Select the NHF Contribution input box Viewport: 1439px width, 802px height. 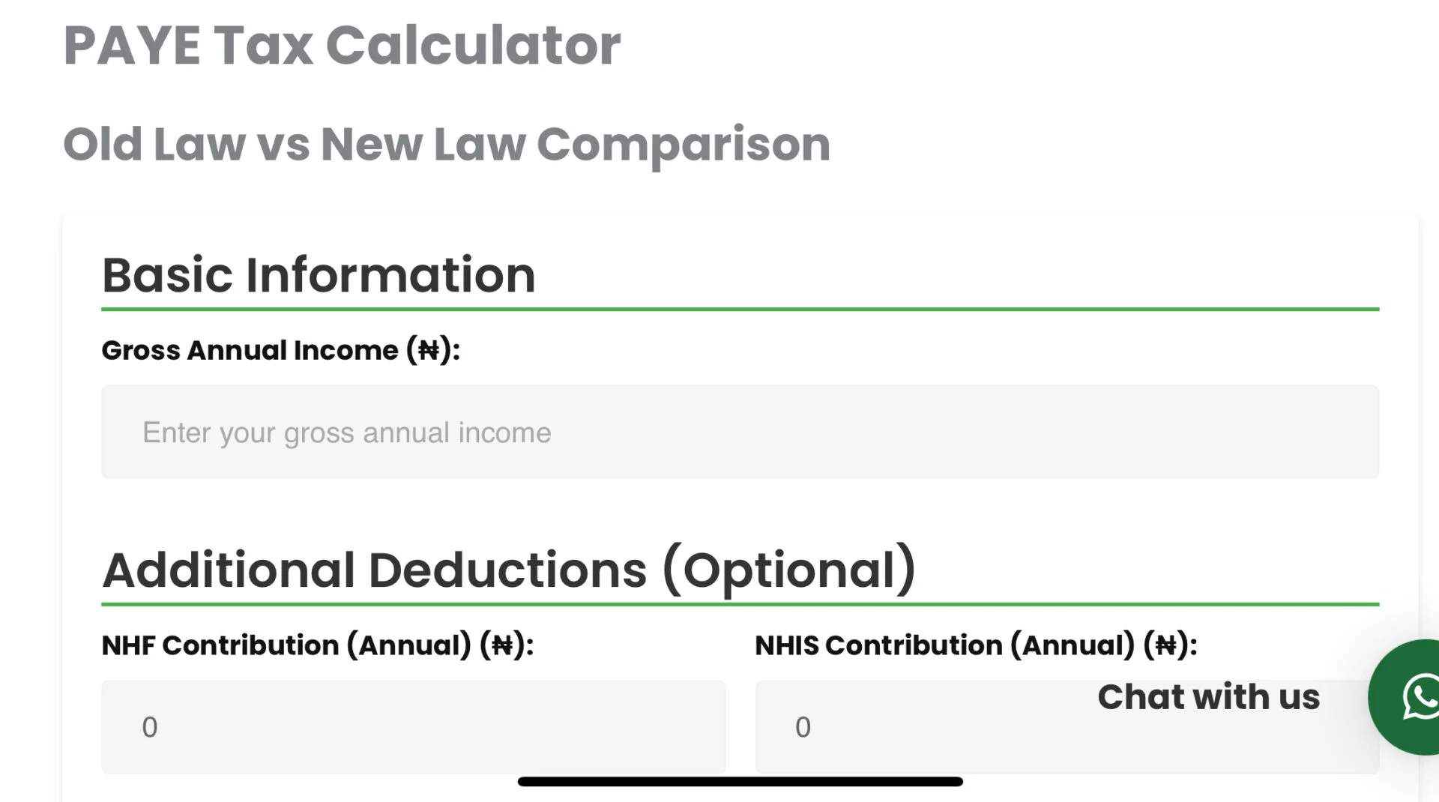click(x=413, y=726)
